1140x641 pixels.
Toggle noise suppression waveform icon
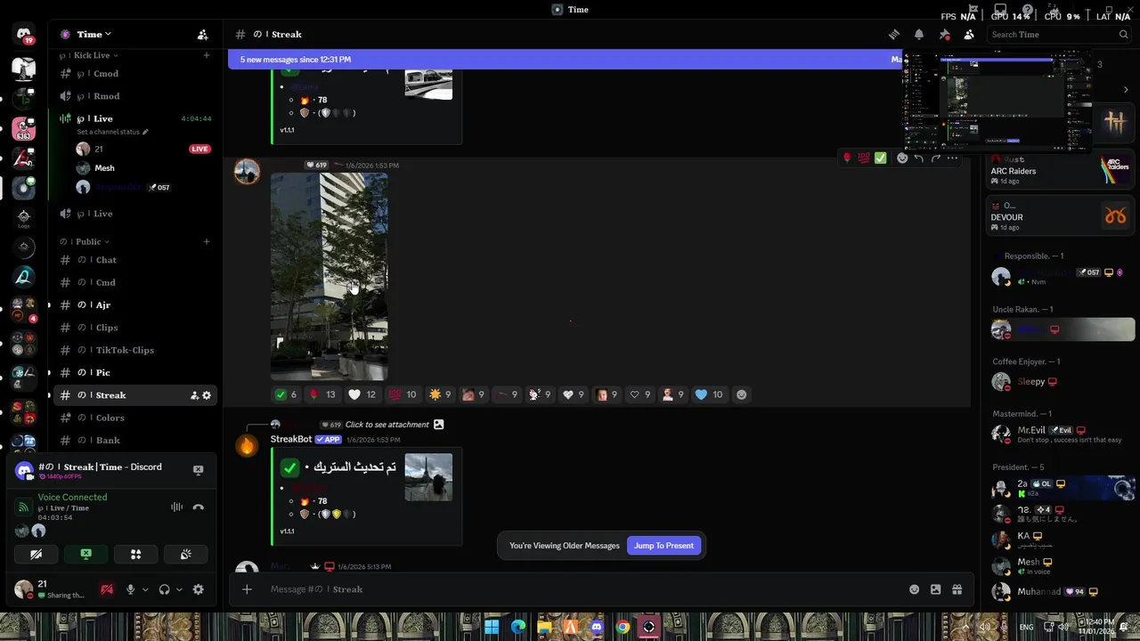pyautogui.click(x=177, y=507)
